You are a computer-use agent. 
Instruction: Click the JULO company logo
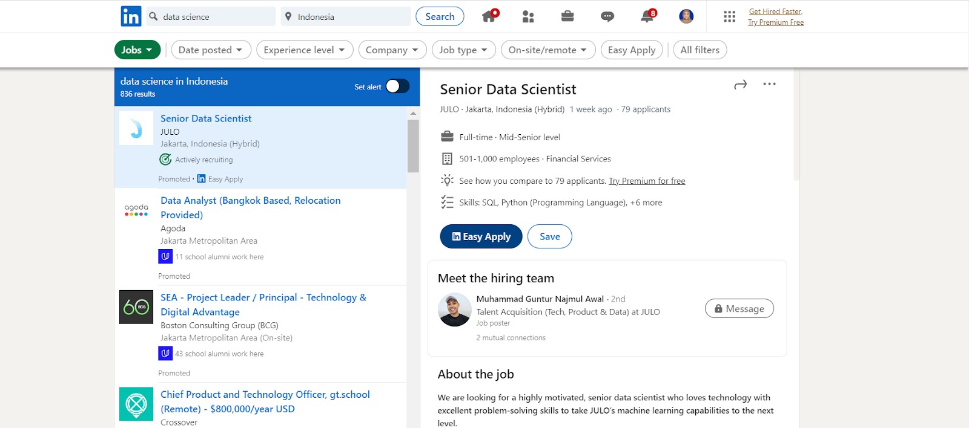tap(136, 128)
